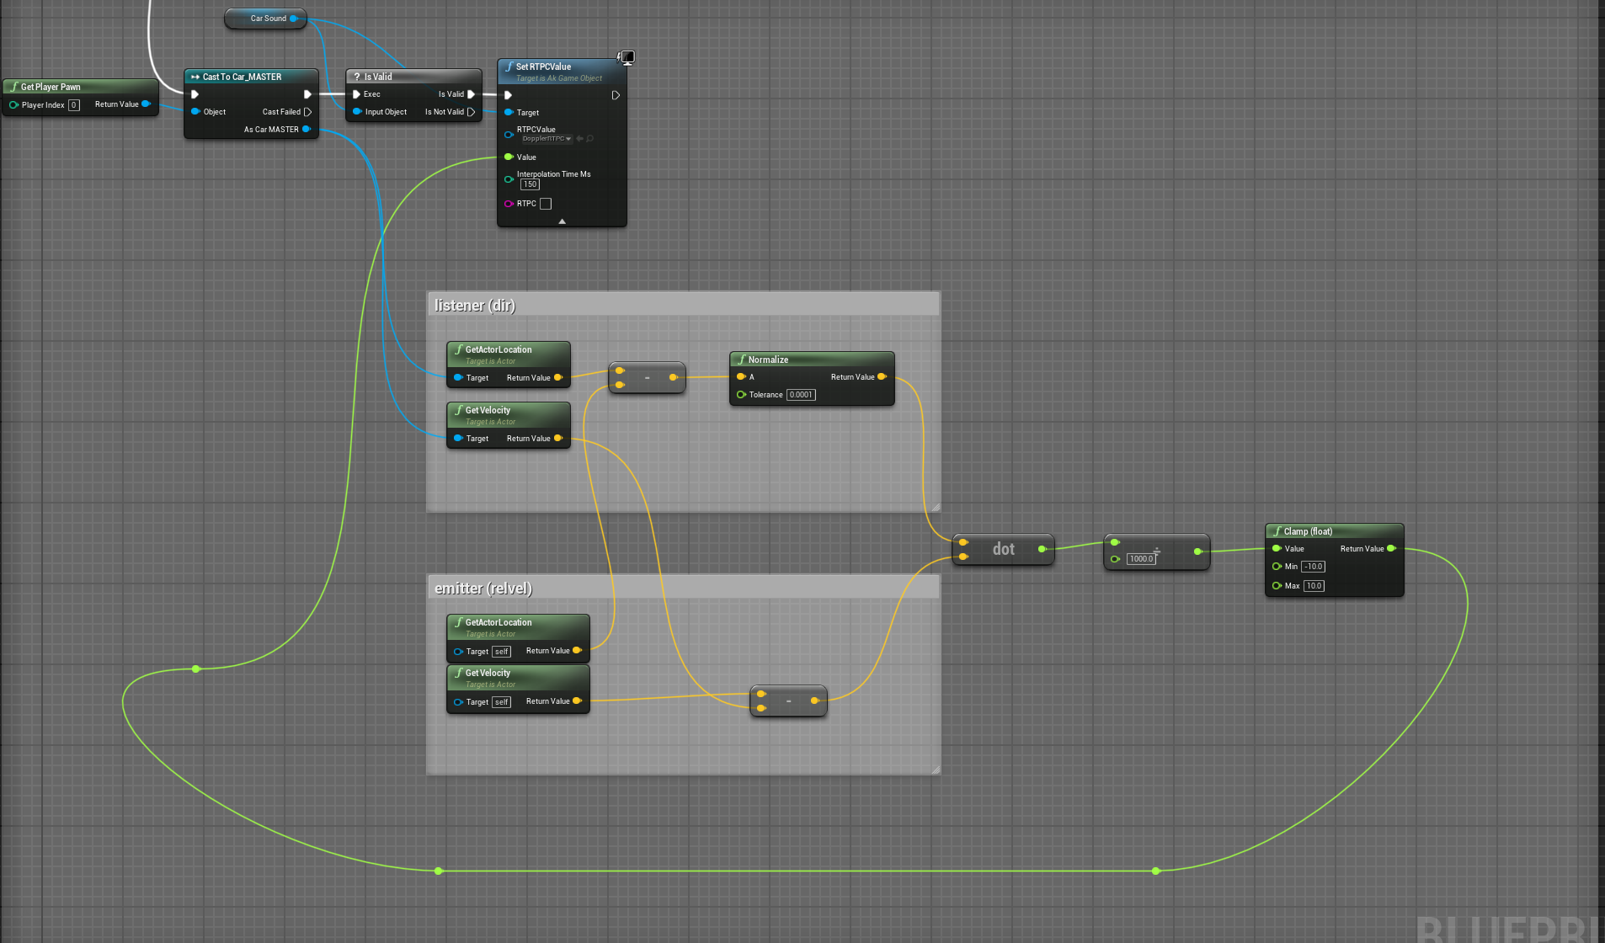Select the Get Player Pawn node title
The height and width of the screenshot is (943, 1605).
(x=51, y=87)
